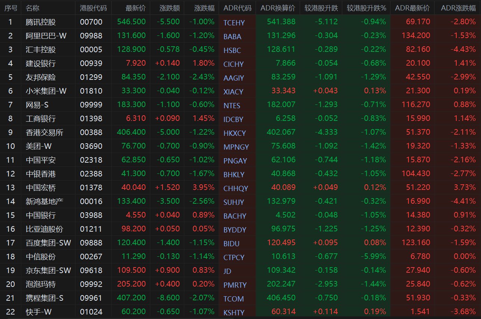Select the AAGIY ADR code

click(234, 78)
